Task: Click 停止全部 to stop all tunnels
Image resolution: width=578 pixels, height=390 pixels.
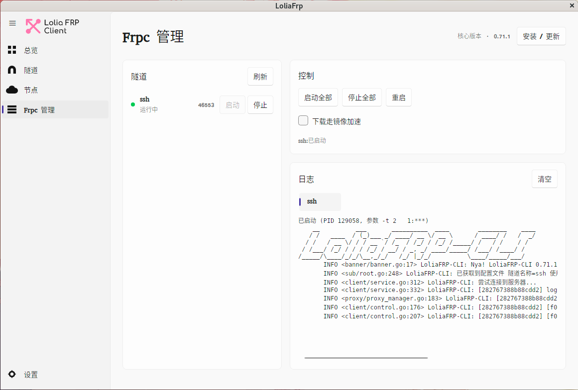Action: 361,97
